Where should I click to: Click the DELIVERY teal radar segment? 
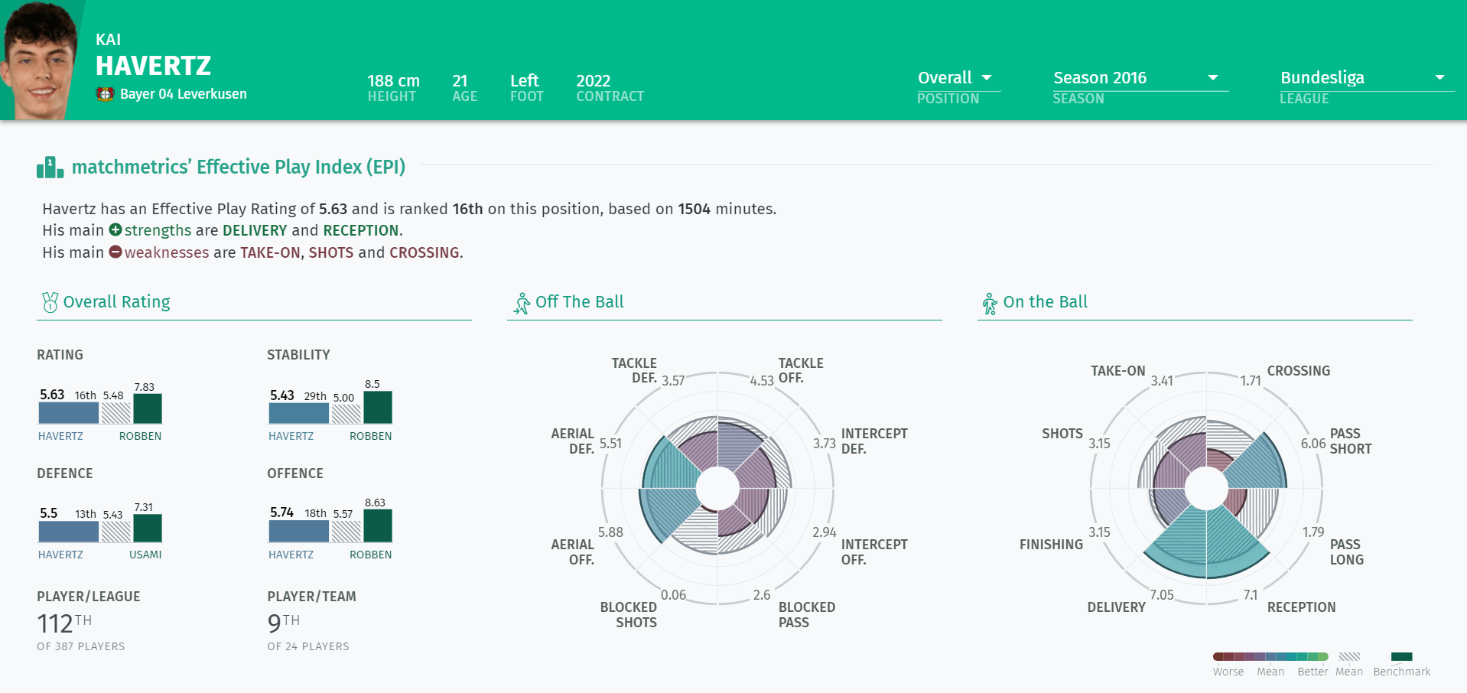(1178, 547)
